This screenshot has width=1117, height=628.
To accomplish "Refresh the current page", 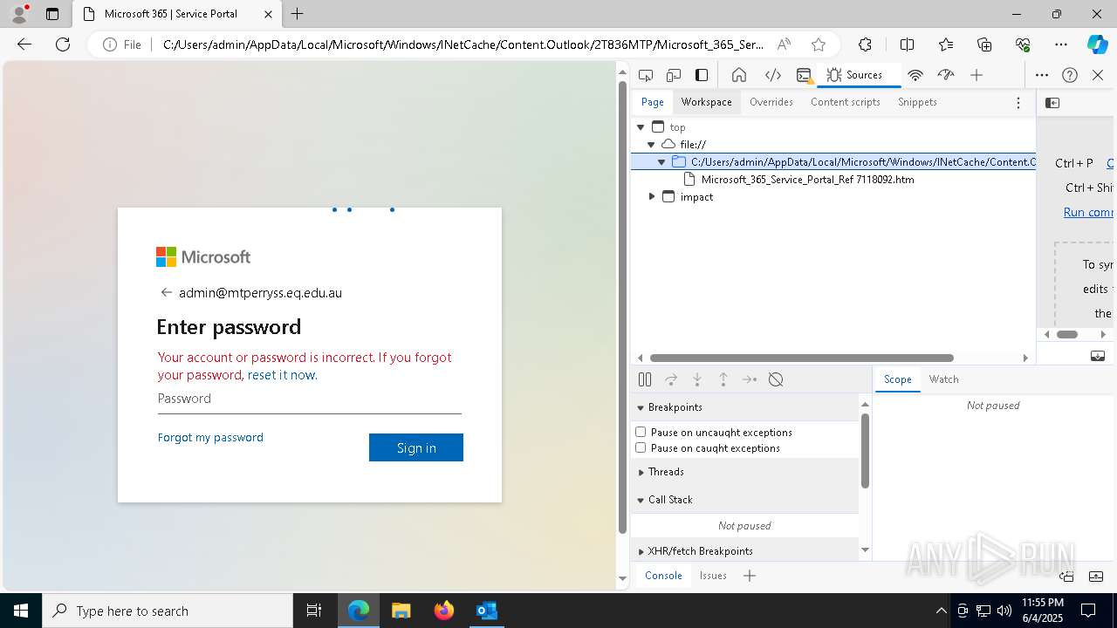I will (63, 44).
